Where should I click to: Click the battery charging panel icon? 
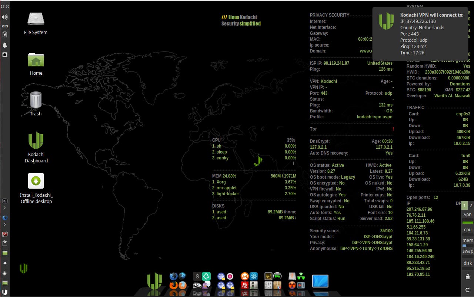tap(5, 34)
